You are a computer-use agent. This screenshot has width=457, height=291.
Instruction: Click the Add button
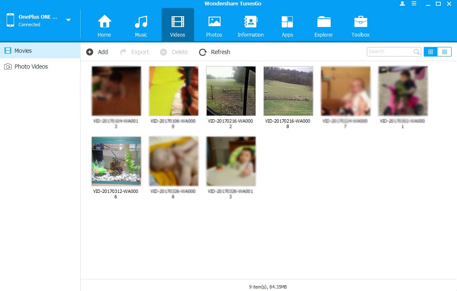(97, 52)
